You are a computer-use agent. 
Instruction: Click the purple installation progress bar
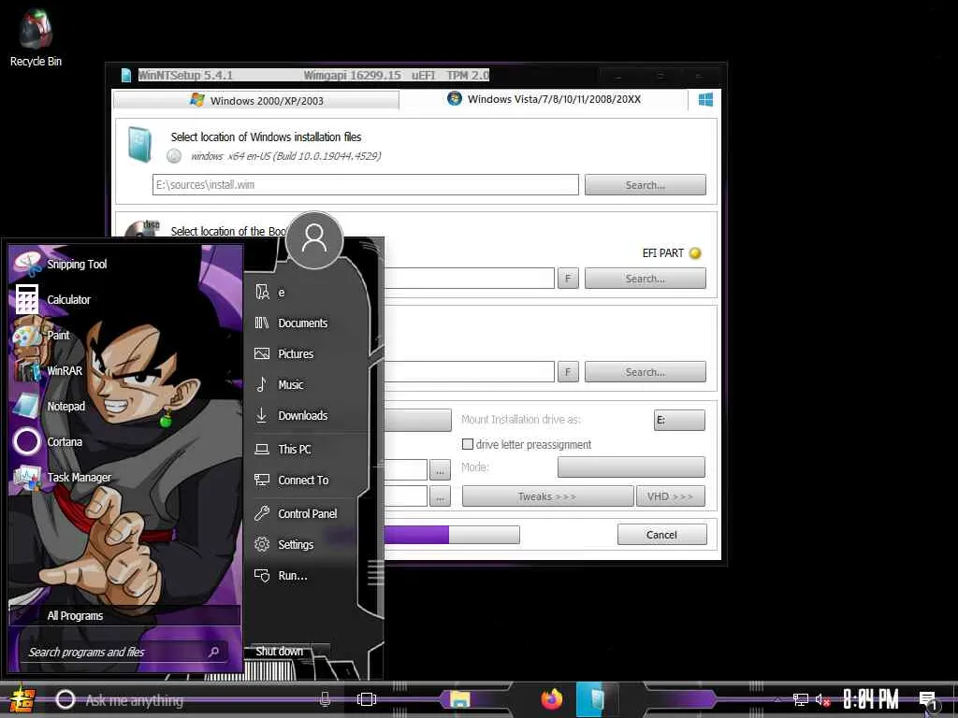(x=452, y=535)
